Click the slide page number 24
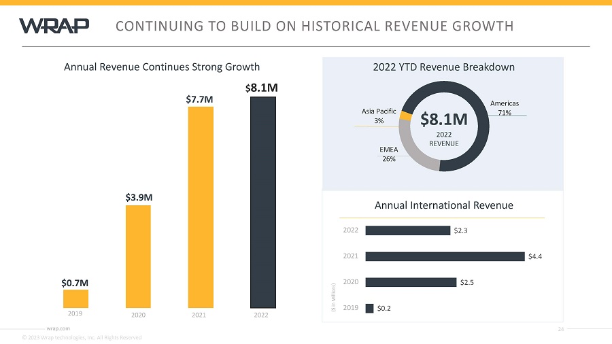This screenshot has height=344, width=612. pos(561,330)
